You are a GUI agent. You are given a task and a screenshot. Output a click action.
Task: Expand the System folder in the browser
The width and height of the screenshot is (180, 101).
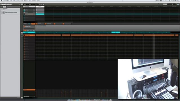pyautogui.click(x=1, y=11)
